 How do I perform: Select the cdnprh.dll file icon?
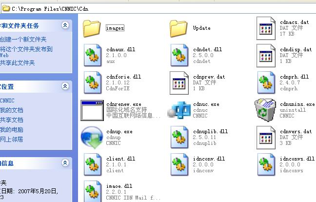click(x=266, y=82)
